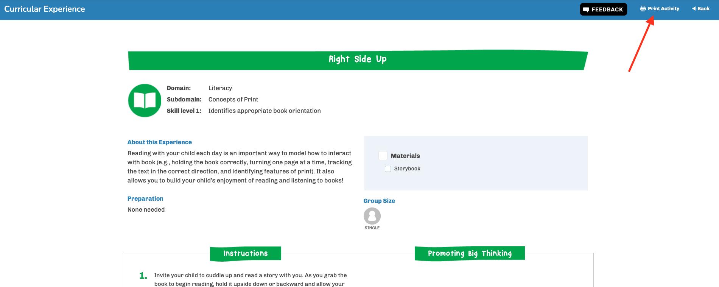The image size is (719, 287).
Task: Select the Promoting Big Thinking tab banner
Action: 470,254
